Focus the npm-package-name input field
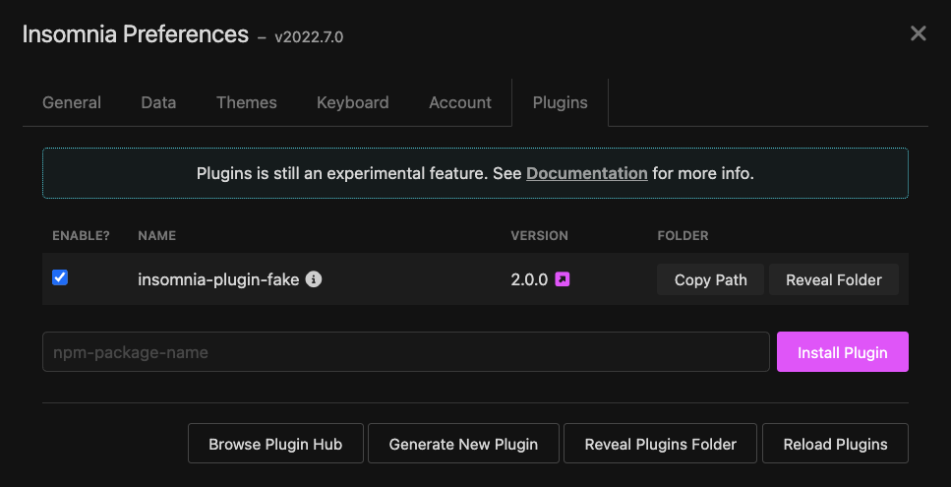 [x=405, y=352]
